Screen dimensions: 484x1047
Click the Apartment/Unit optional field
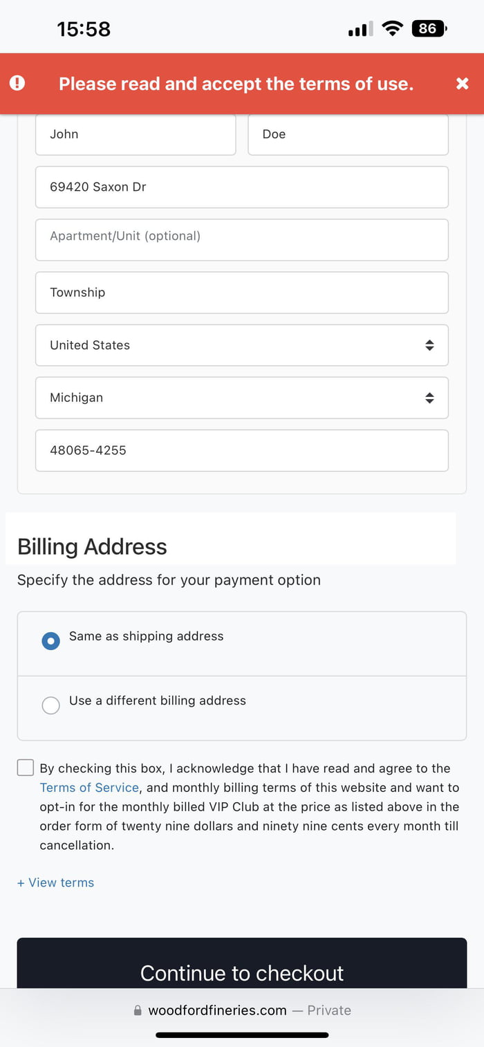(242, 239)
